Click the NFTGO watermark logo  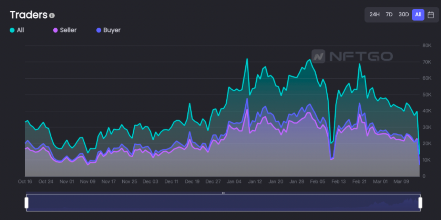352,56
